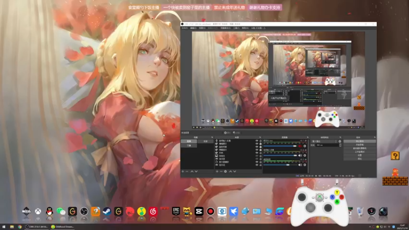Open the This PC computer icon in the dock
This screenshot has height=230, width=409.
click(268, 211)
